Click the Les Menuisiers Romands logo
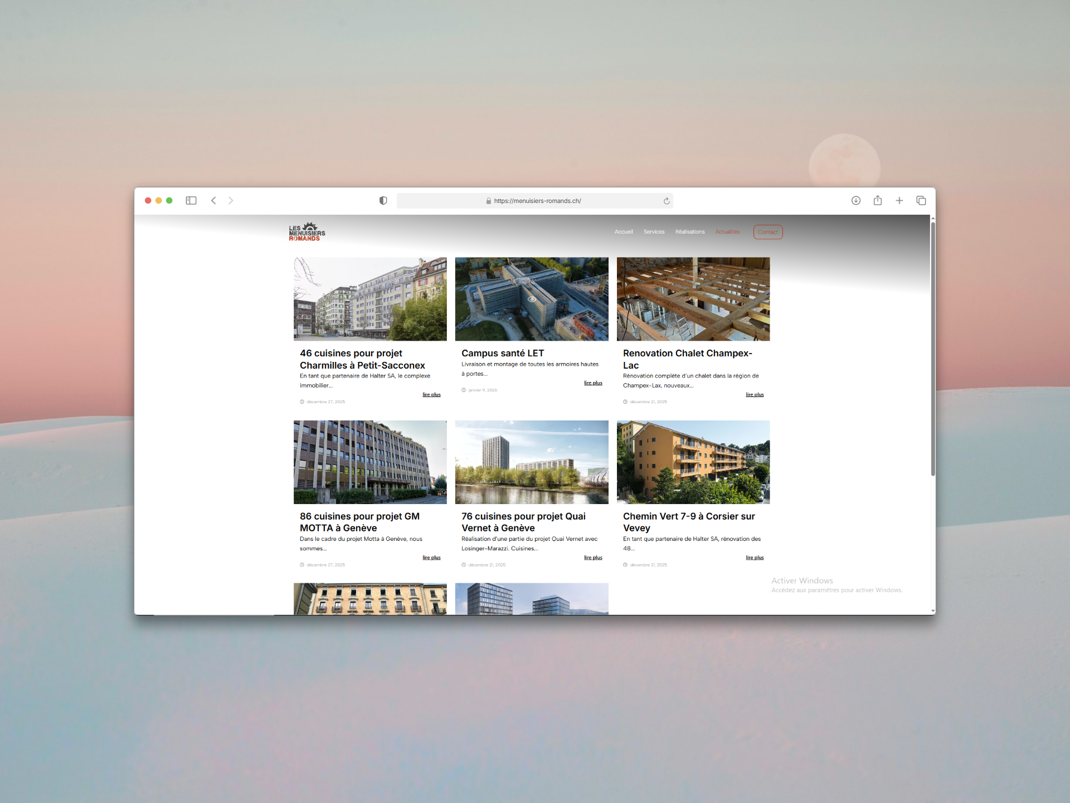 (307, 232)
